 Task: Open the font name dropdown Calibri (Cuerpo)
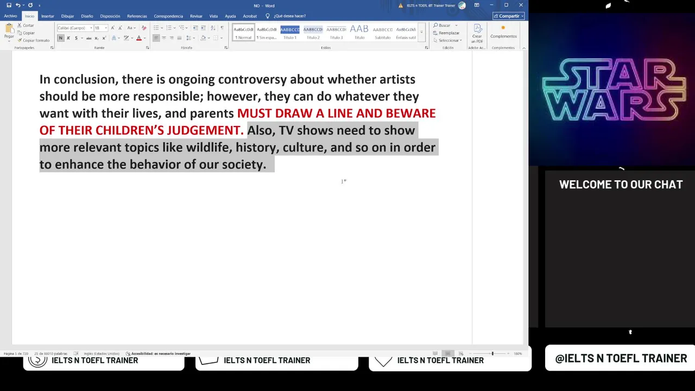[91, 28]
